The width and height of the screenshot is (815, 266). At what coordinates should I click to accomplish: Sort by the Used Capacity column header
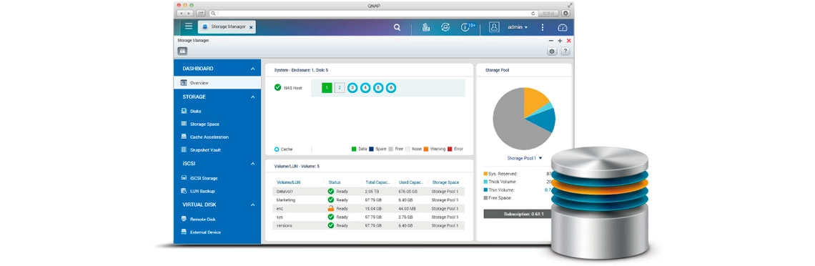(411, 182)
